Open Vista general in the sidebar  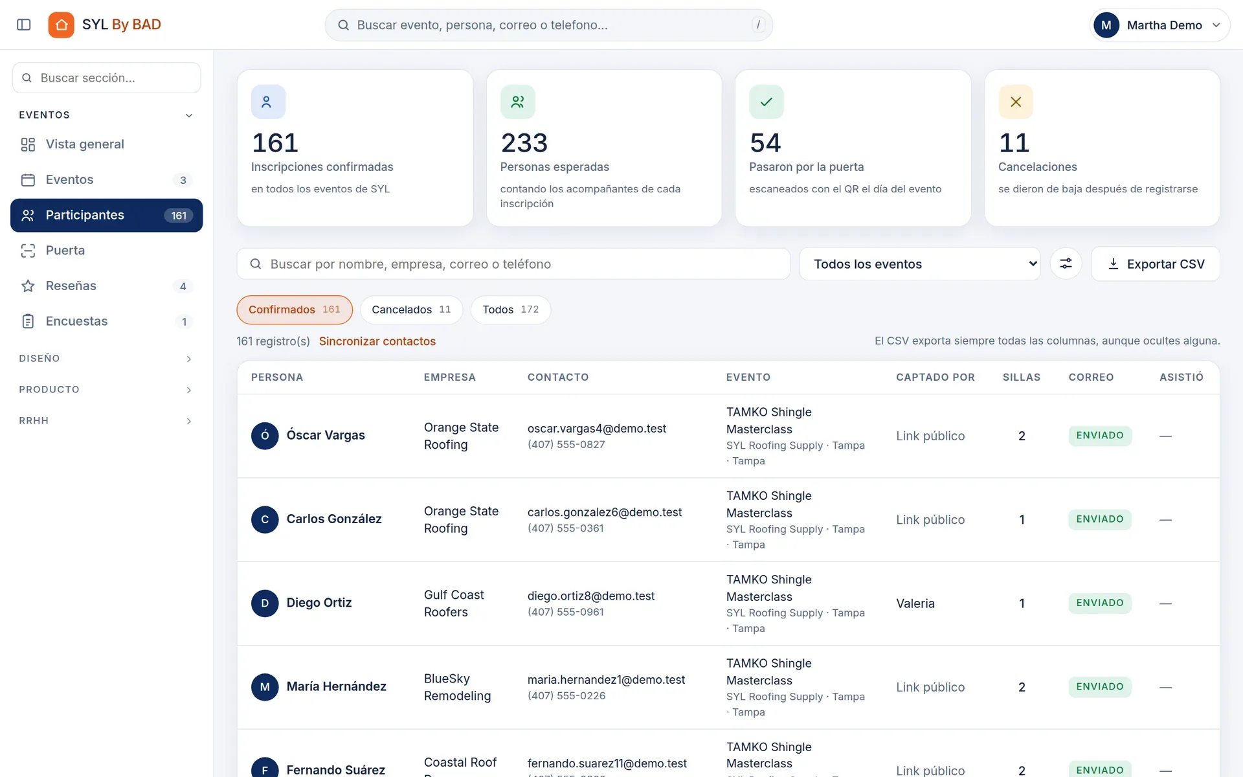coord(106,144)
